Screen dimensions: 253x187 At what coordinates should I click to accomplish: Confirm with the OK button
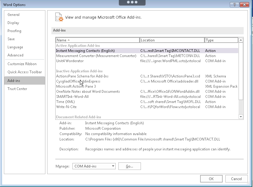click(211, 179)
